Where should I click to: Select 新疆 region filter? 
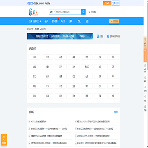[113, 96]
